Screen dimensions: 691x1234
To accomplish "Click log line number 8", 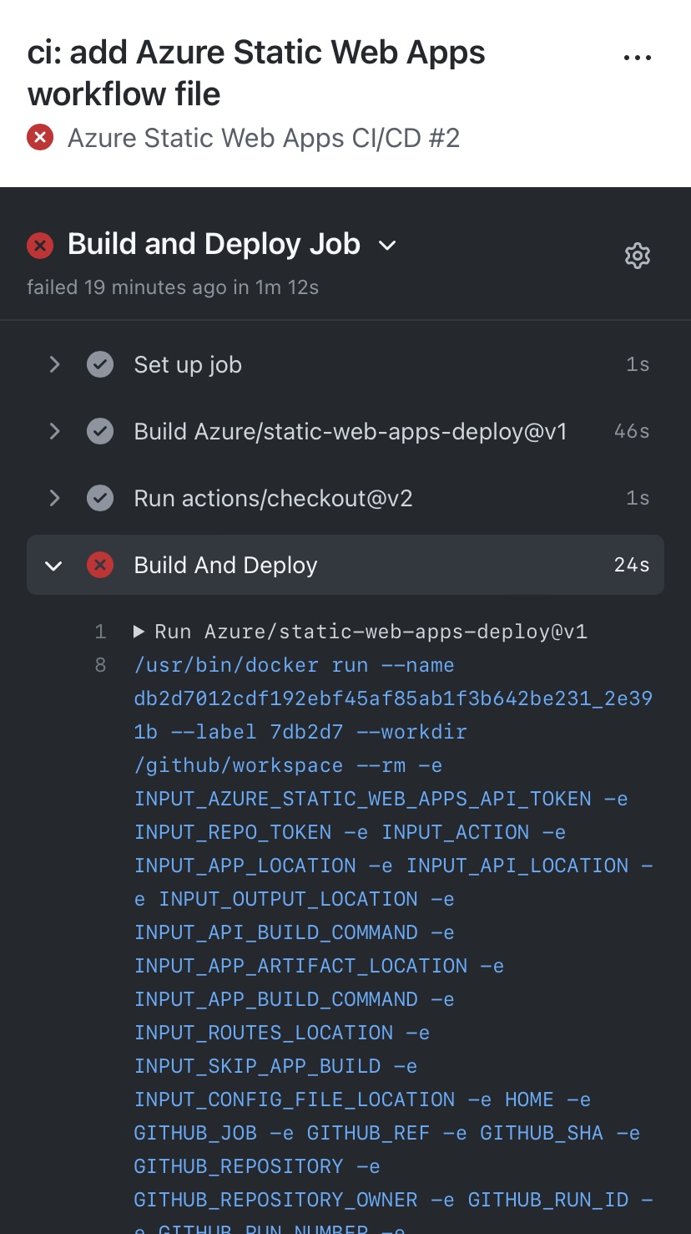I will pos(100,665).
